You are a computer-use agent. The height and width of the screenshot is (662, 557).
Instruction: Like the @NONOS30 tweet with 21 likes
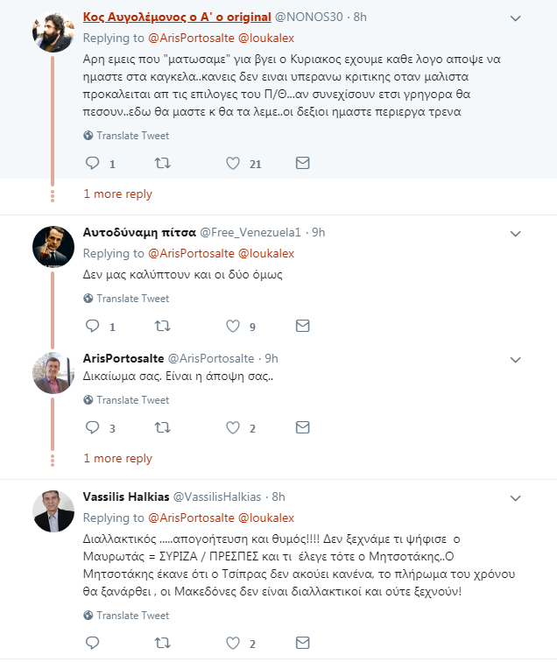(x=233, y=163)
